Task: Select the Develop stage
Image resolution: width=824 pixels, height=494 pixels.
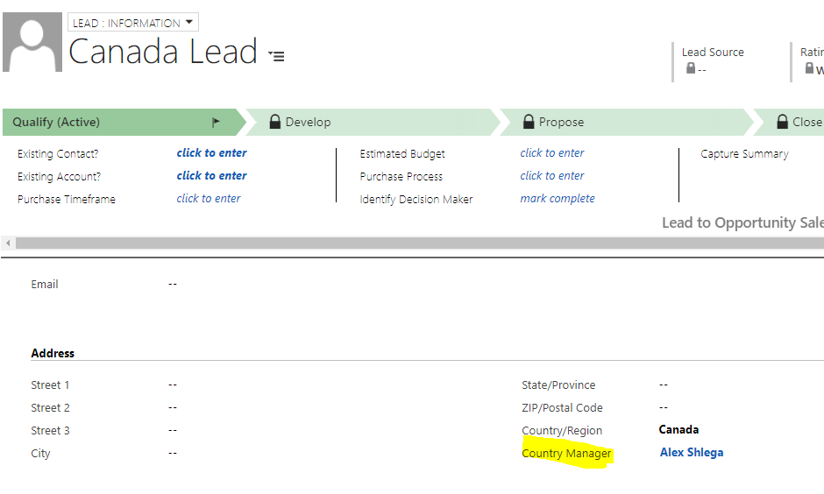Action: [x=373, y=123]
